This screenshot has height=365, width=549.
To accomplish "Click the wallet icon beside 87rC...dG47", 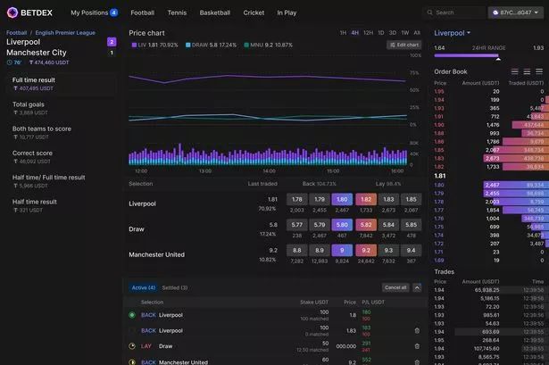I will pyautogui.click(x=495, y=12).
